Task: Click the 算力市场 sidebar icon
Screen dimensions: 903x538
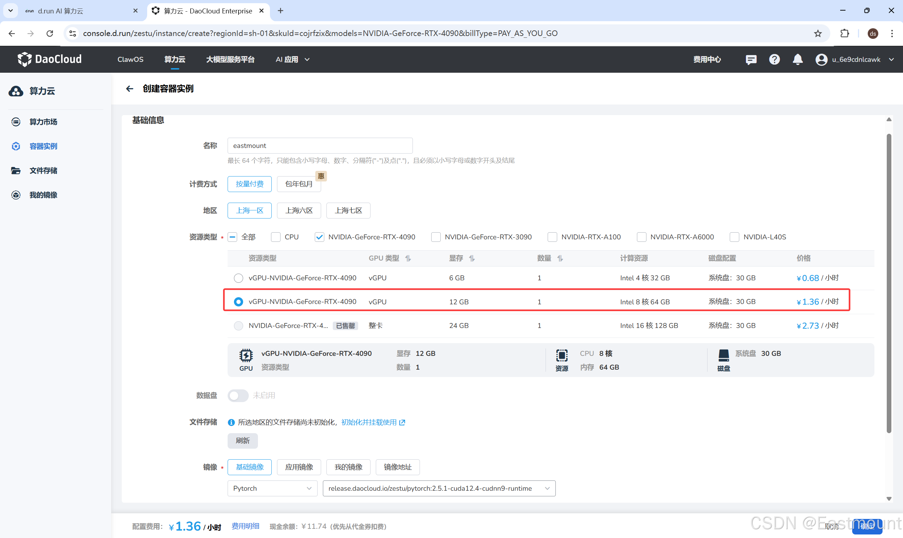Action: pyautogui.click(x=16, y=122)
